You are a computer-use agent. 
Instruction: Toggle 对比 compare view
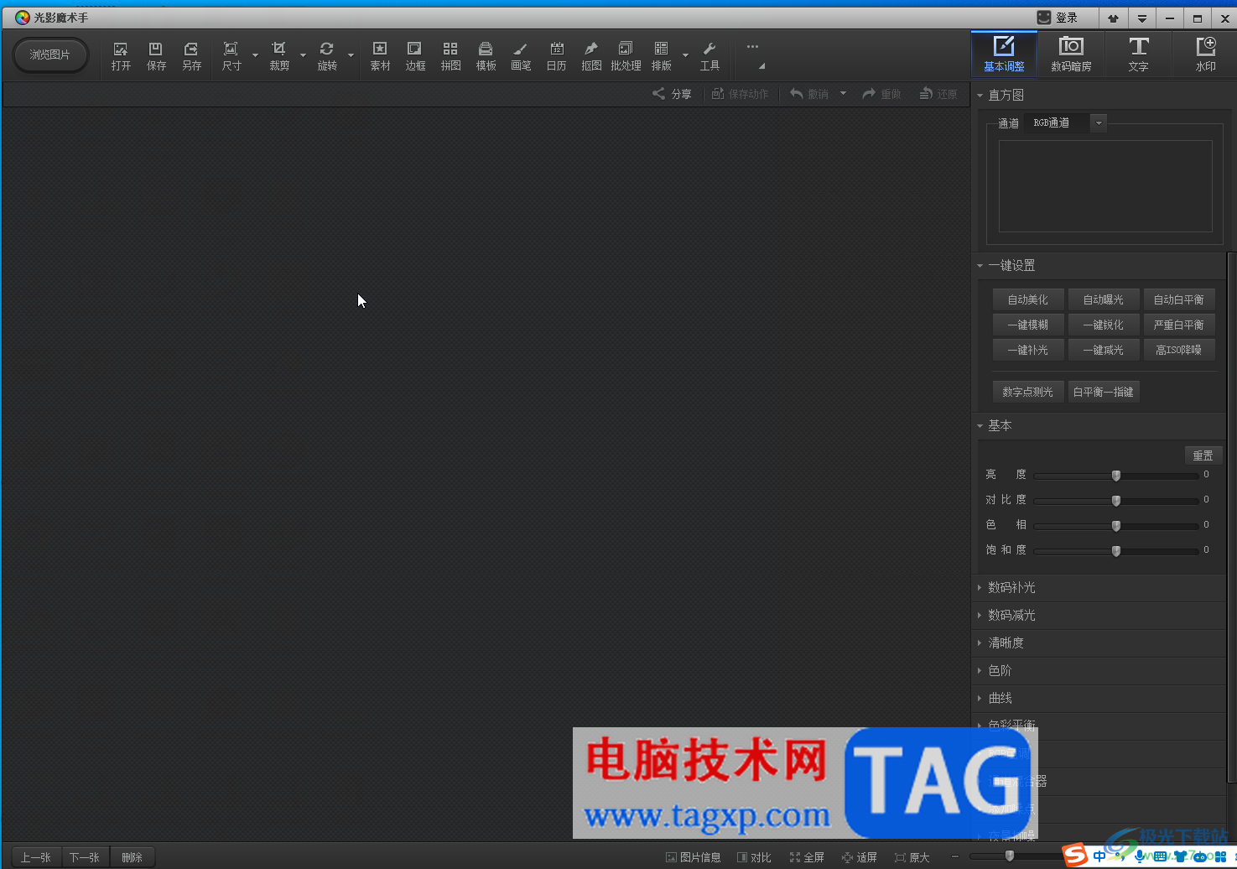click(x=754, y=857)
